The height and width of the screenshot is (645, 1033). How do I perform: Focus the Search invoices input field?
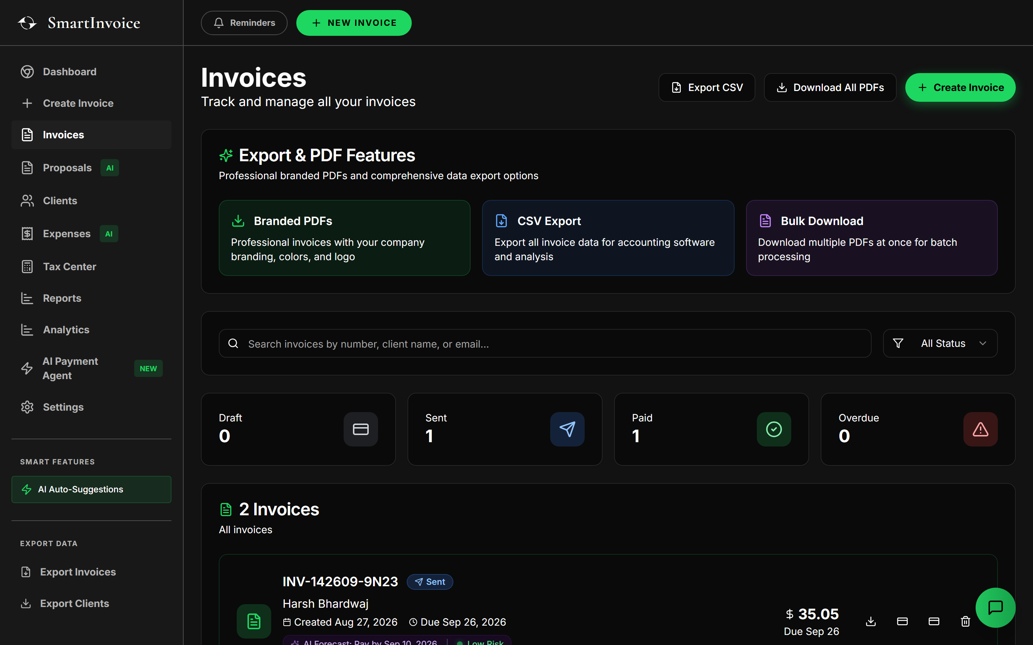(x=545, y=343)
